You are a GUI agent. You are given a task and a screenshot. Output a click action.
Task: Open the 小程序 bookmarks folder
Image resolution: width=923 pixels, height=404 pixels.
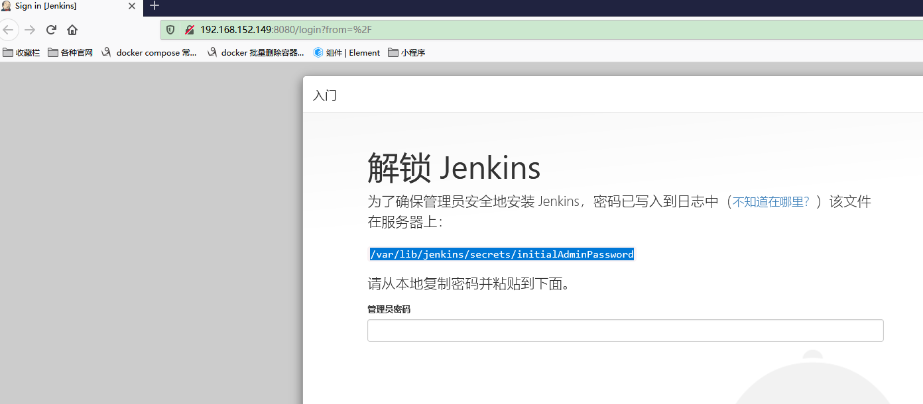pyautogui.click(x=406, y=52)
